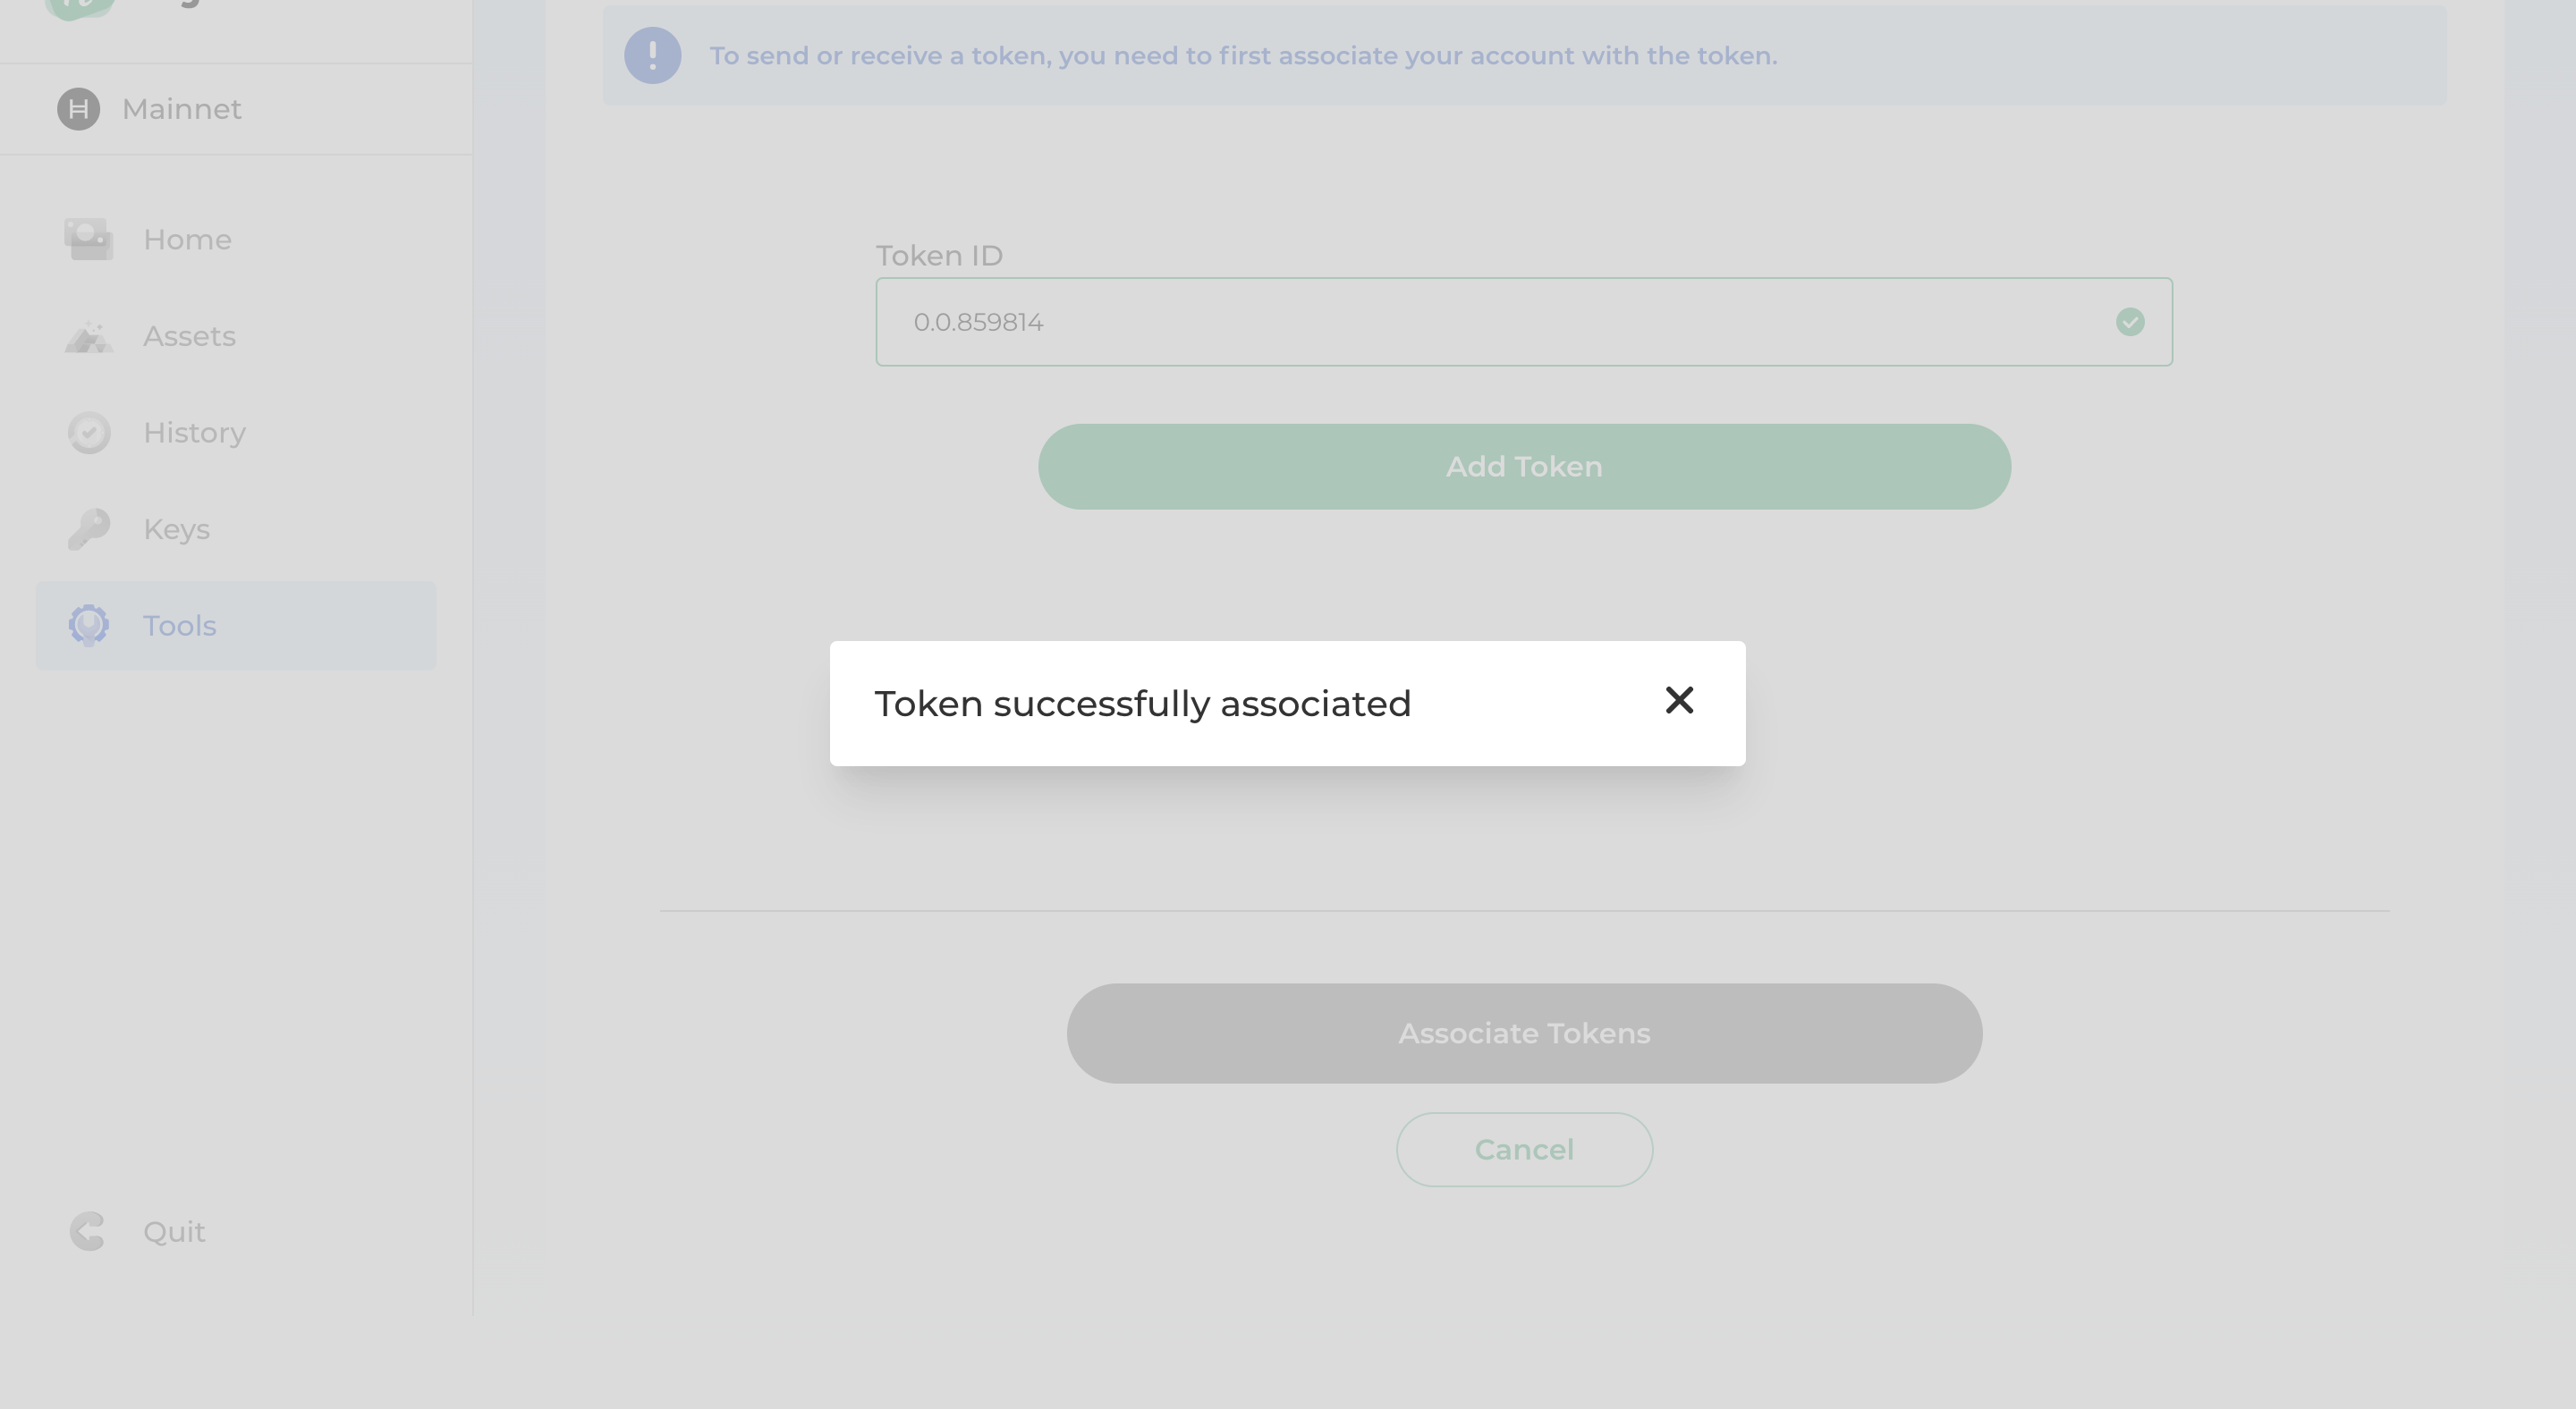
Task: Click the Quit arrow icon
Action: [x=88, y=1231]
